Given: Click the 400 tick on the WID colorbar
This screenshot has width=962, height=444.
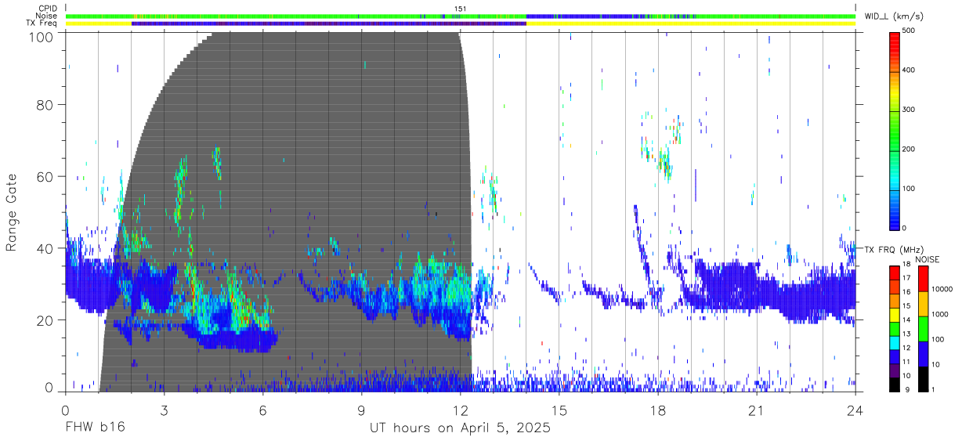Looking at the screenshot, I should 910,70.
